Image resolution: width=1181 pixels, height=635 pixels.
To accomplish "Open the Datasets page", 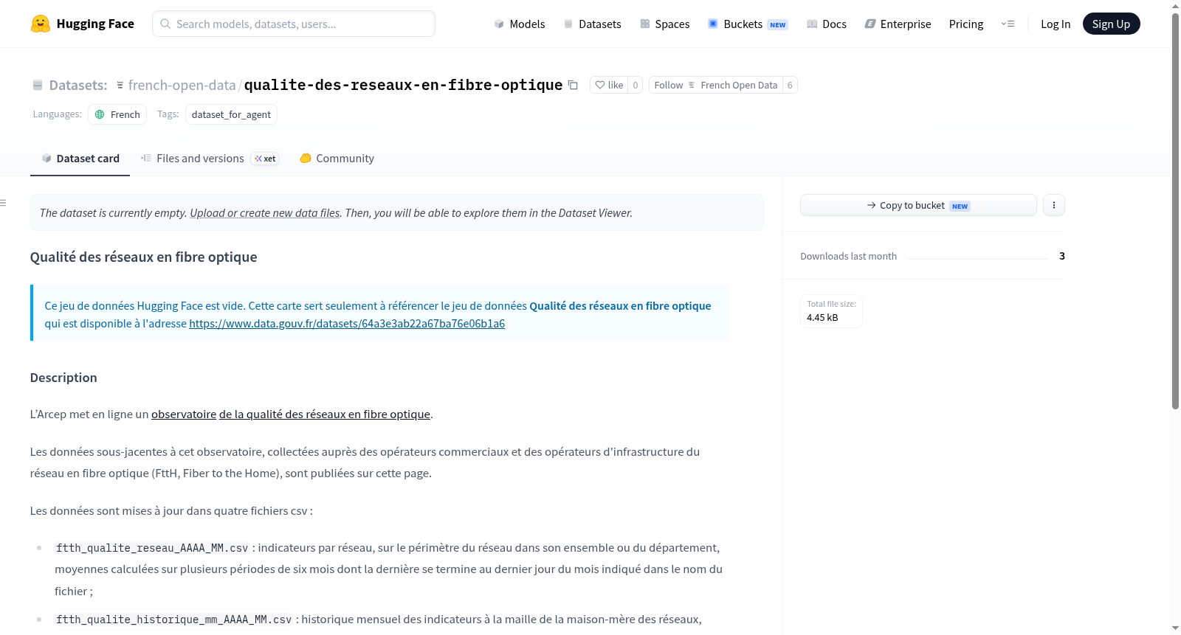I will point(593,24).
